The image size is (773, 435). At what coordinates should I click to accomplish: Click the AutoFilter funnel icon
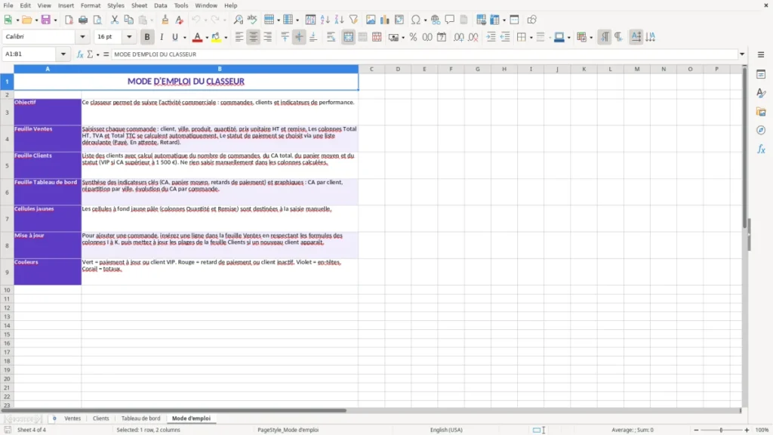pyautogui.click(x=353, y=20)
